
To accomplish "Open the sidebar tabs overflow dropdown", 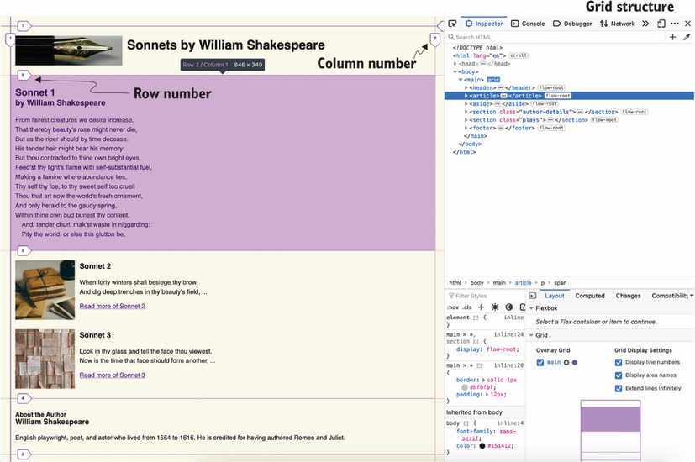I will (x=691, y=296).
